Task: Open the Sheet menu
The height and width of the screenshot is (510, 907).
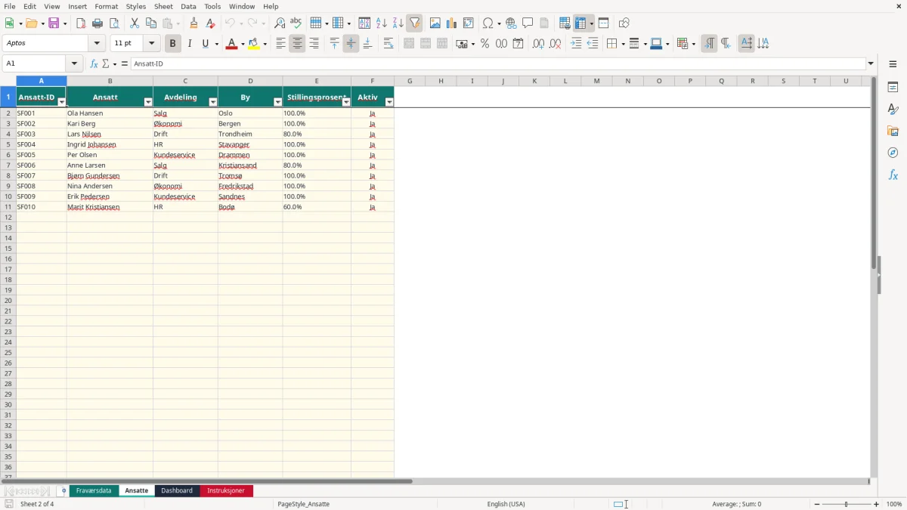Action: tap(163, 6)
